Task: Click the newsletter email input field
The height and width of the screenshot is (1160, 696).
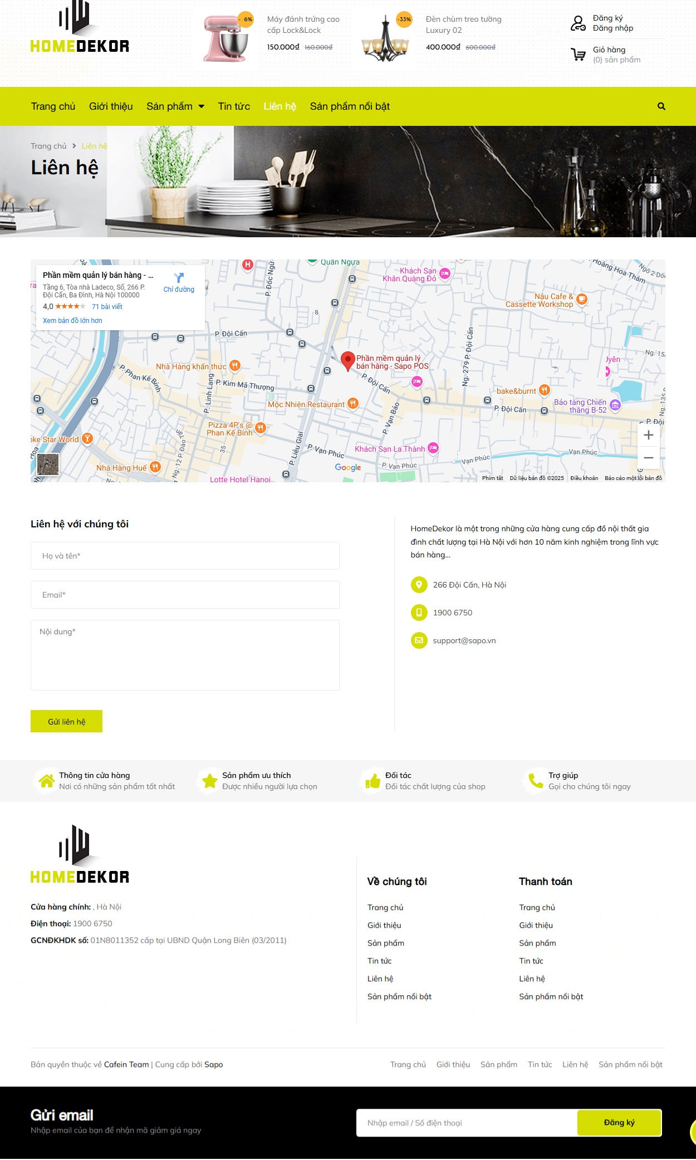Action: coord(466,1123)
